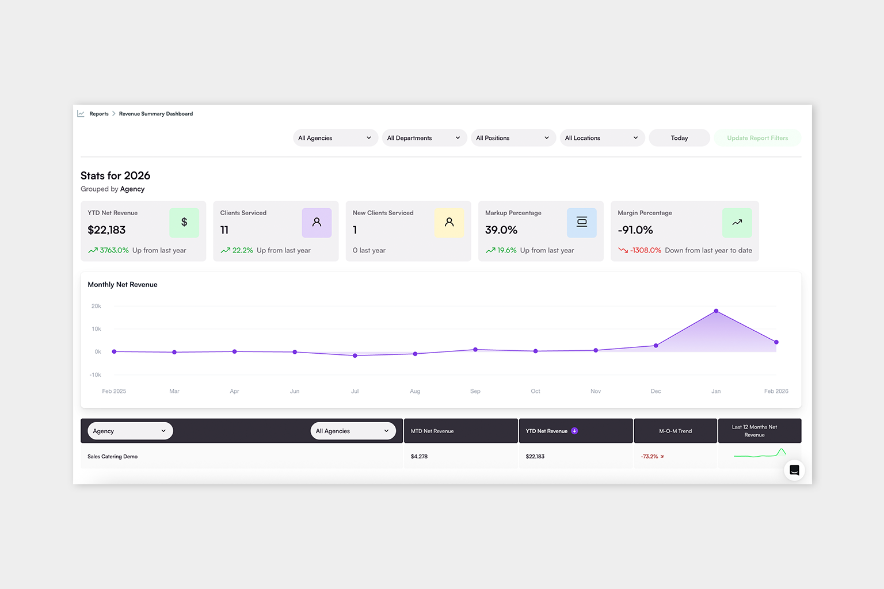
Task: Click the Monthly Net Revenue chart title
Action: (123, 285)
